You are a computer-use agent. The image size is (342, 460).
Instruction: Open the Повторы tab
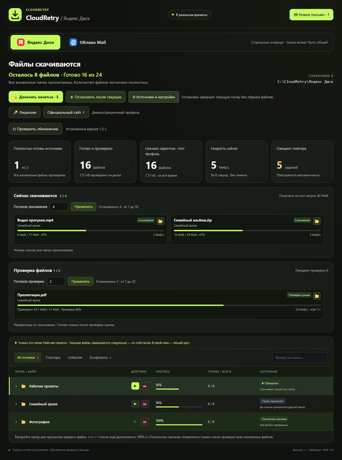point(53,358)
